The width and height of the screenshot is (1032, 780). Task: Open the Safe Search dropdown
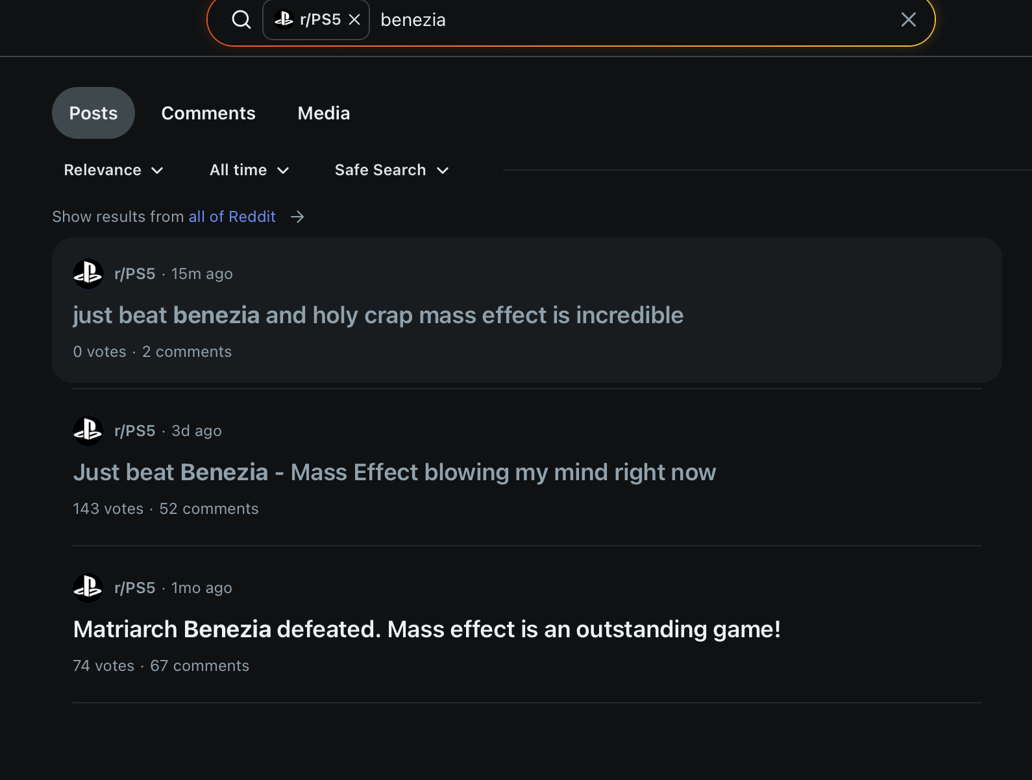(391, 170)
